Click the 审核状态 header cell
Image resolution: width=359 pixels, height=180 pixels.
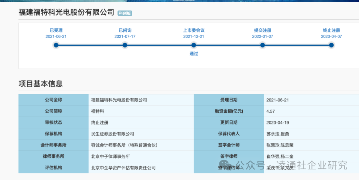coord(54,122)
